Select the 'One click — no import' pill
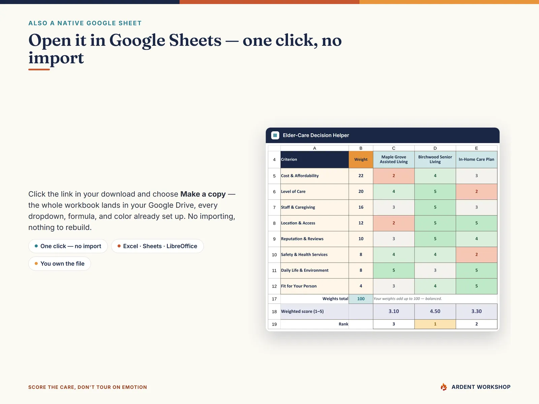This screenshot has height=404, width=539. [x=68, y=246]
